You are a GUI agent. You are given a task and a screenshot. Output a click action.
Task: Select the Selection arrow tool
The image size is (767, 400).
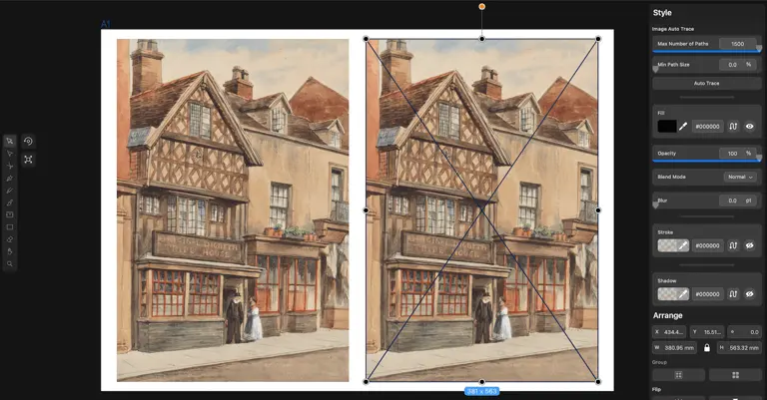[x=9, y=142]
